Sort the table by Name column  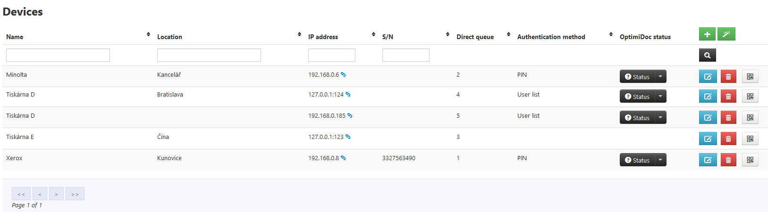(x=148, y=34)
